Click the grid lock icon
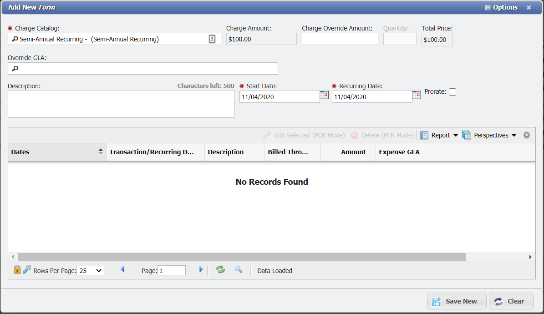The width and height of the screenshot is (544, 314). (x=17, y=269)
